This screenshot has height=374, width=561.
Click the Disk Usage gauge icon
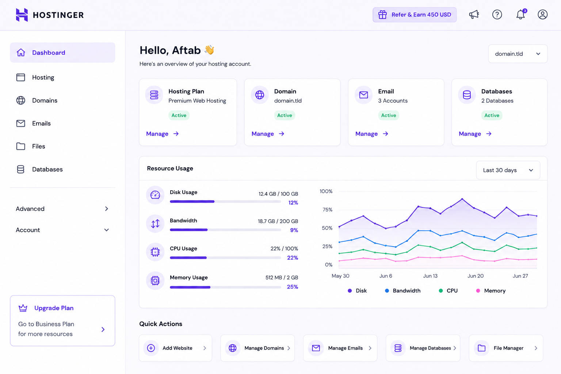click(x=155, y=195)
